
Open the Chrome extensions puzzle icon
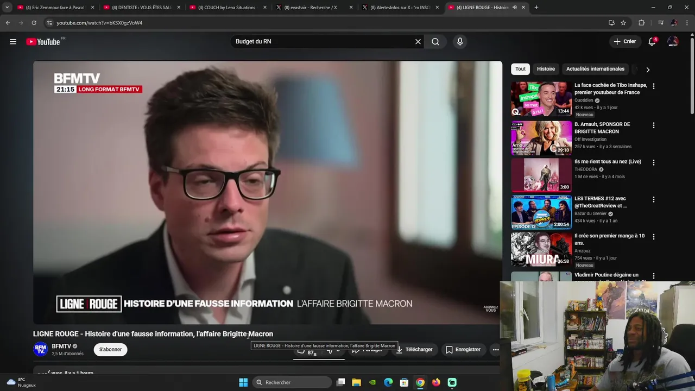(641, 23)
